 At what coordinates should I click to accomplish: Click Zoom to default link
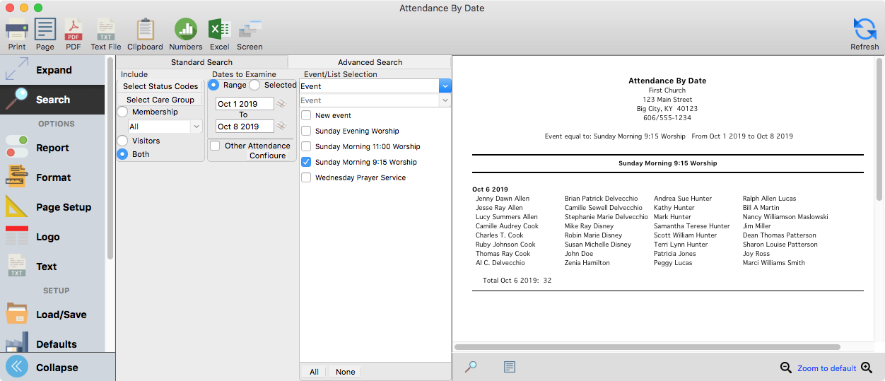pos(826,368)
